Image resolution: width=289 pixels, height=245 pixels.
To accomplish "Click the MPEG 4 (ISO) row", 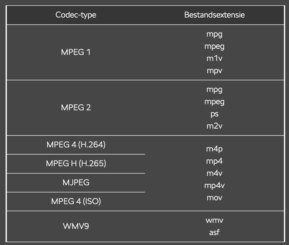I will [x=76, y=201].
